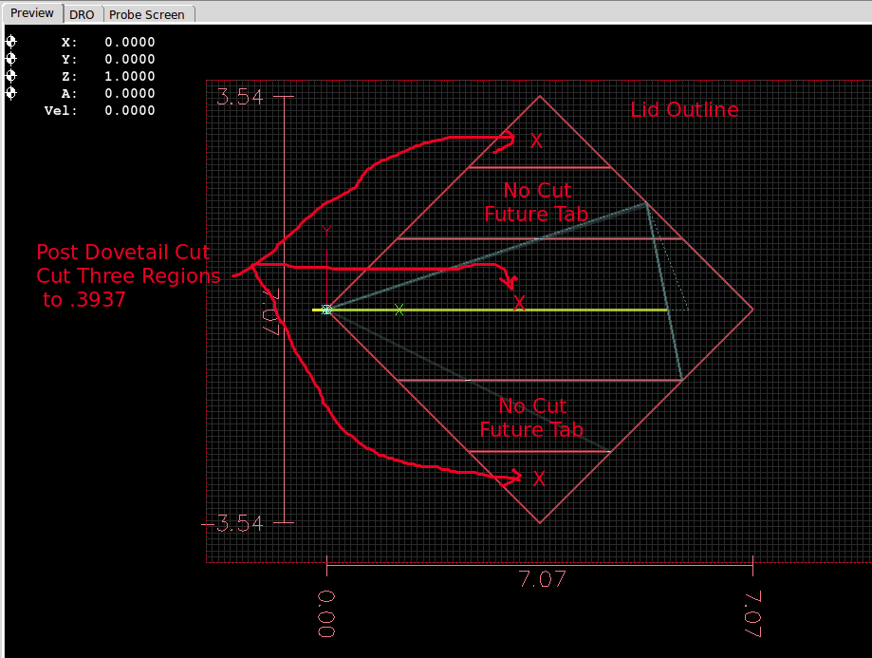
Task: Click the upper No Cut Future Tab text
Action: tap(537, 203)
